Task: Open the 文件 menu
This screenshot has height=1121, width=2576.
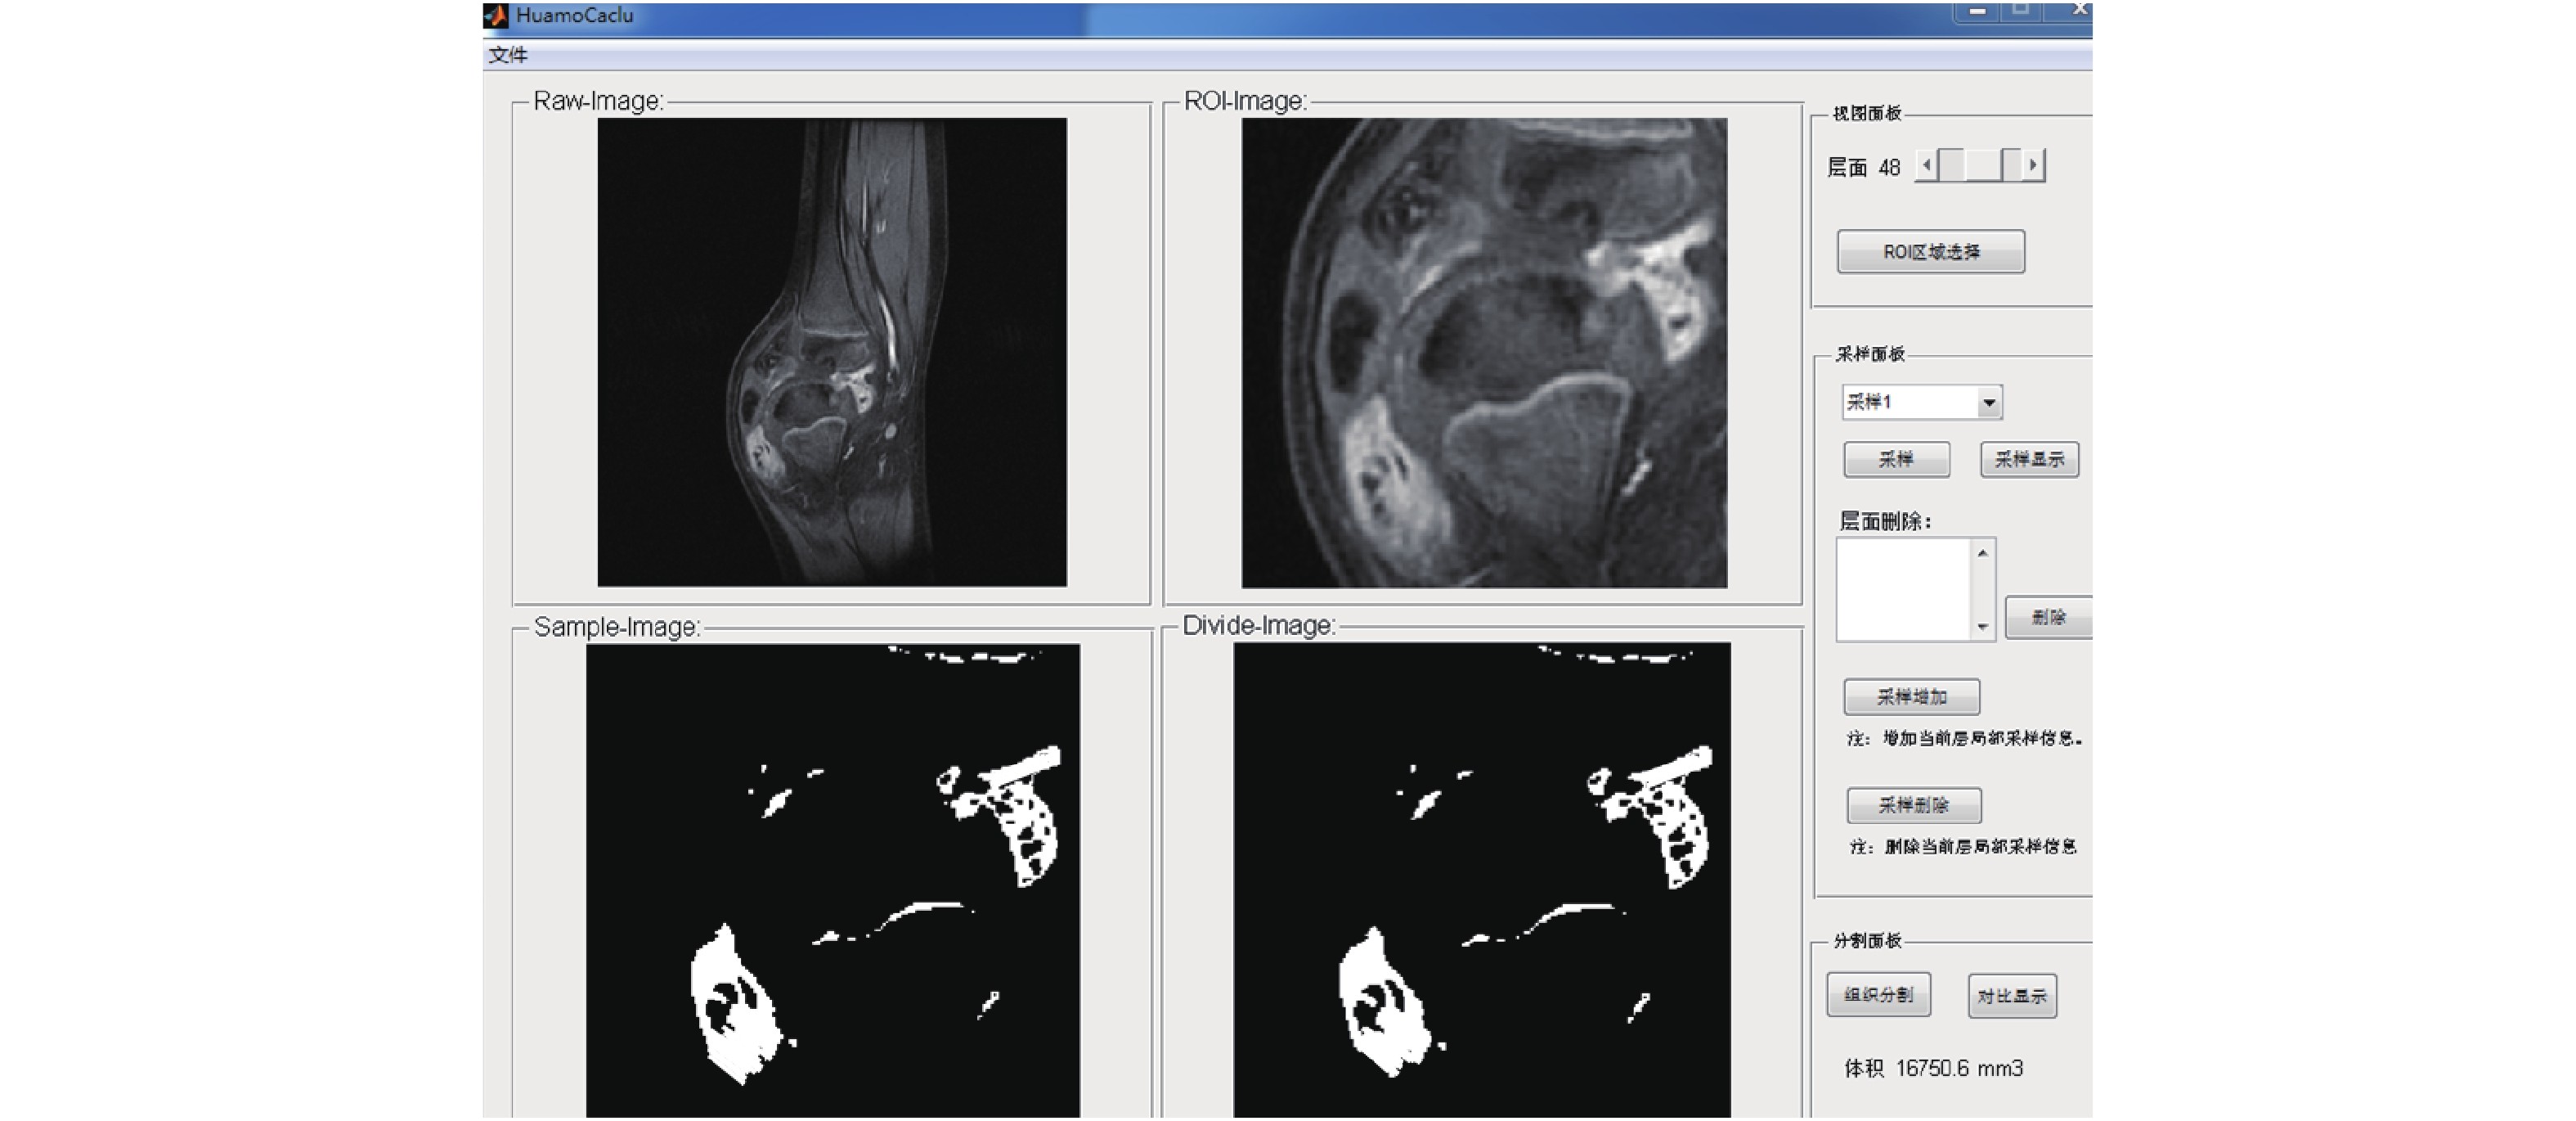Action: pos(508,55)
